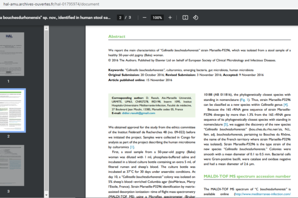Click the Keywords label text
Image resolution: width=298 pixels, height=198 pixels.
tap(116, 70)
